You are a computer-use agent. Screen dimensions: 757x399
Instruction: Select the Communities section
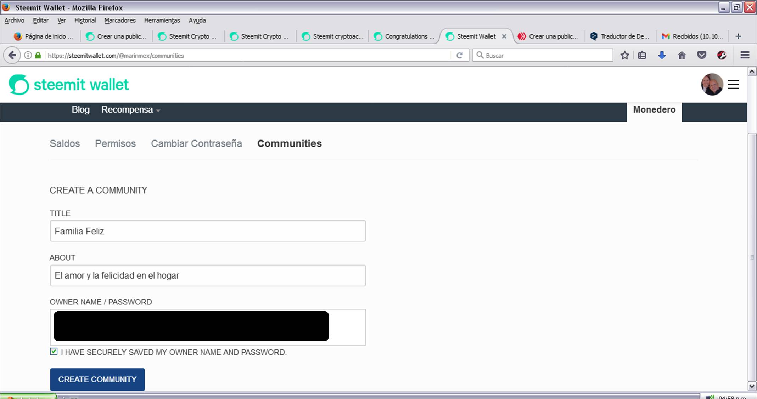(289, 143)
